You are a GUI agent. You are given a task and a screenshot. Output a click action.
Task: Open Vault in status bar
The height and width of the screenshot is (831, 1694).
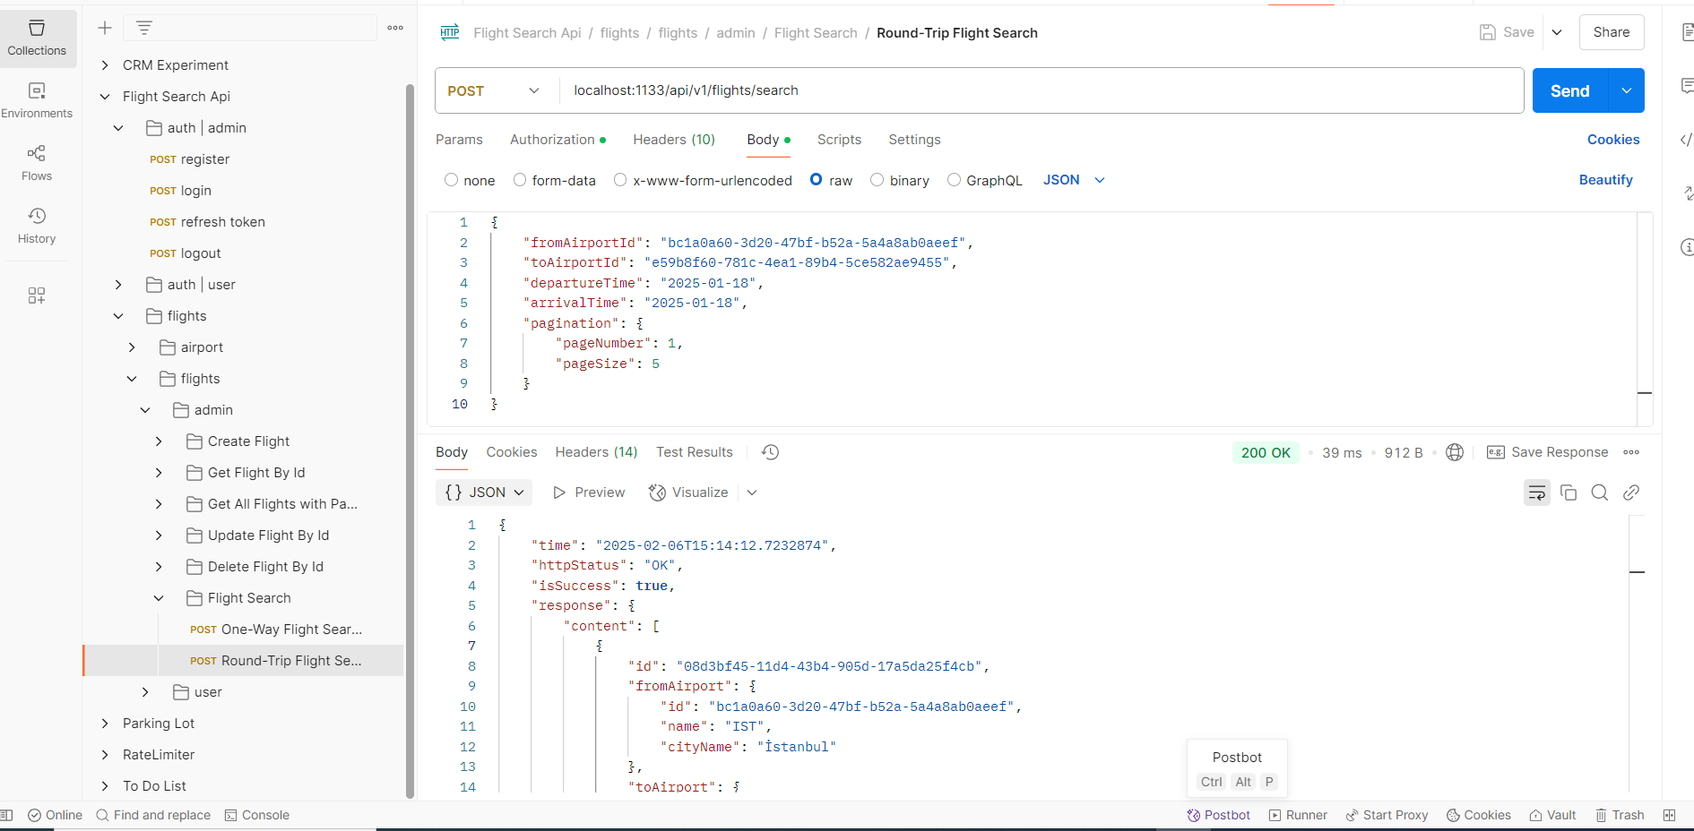(x=1552, y=815)
